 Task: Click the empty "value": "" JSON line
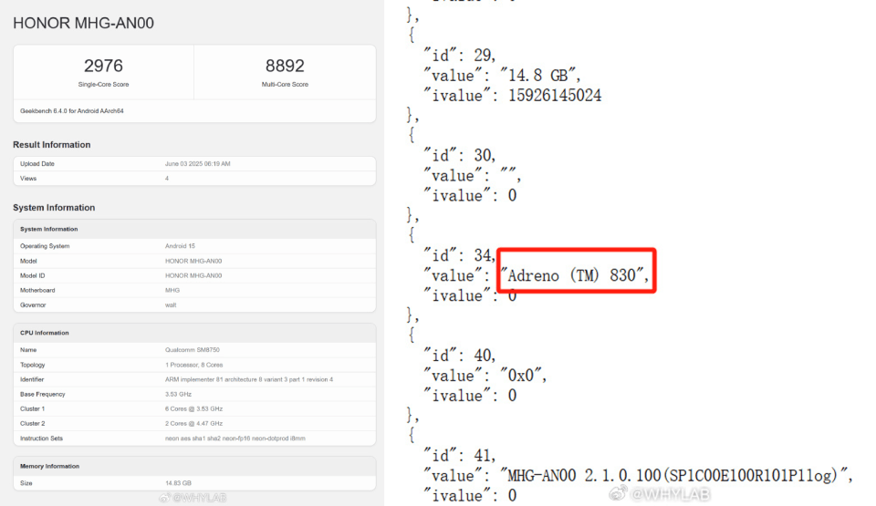(472, 175)
